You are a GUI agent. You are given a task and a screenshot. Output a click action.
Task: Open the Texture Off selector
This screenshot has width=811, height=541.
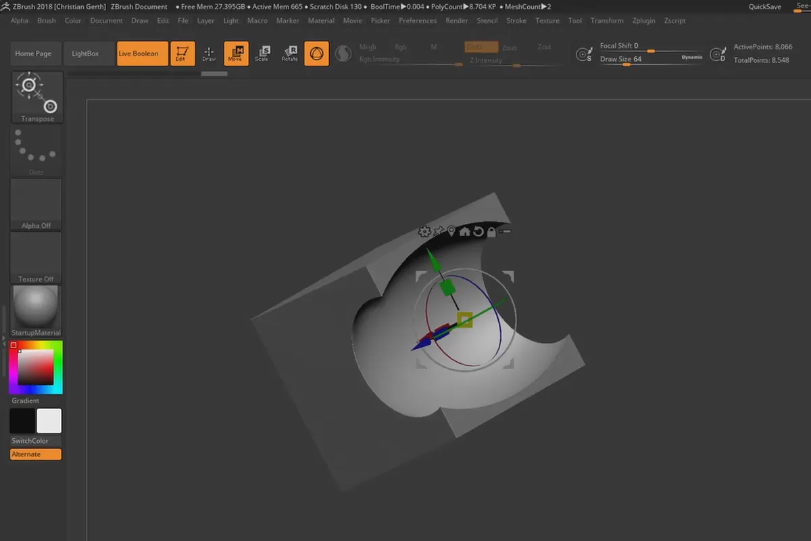(x=36, y=258)
